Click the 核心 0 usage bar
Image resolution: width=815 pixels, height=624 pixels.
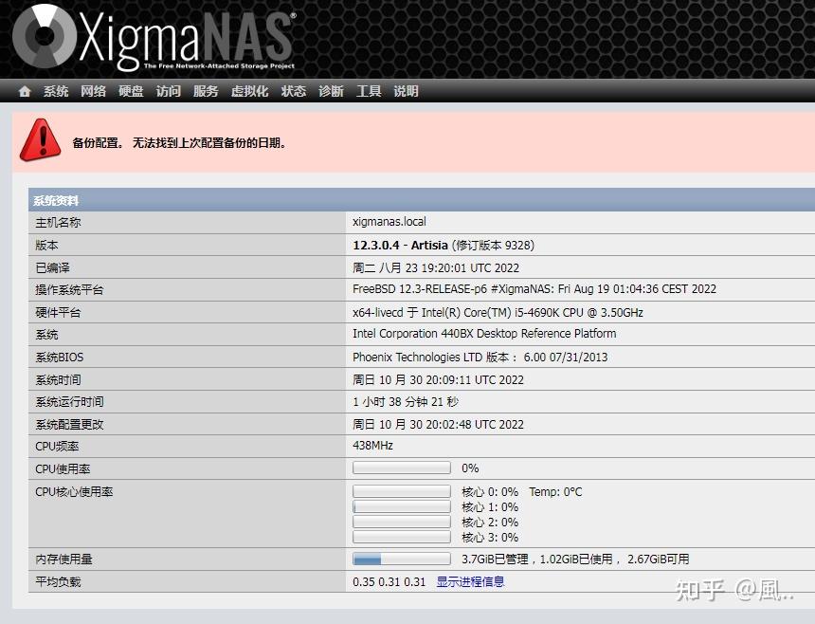(400, 490)
